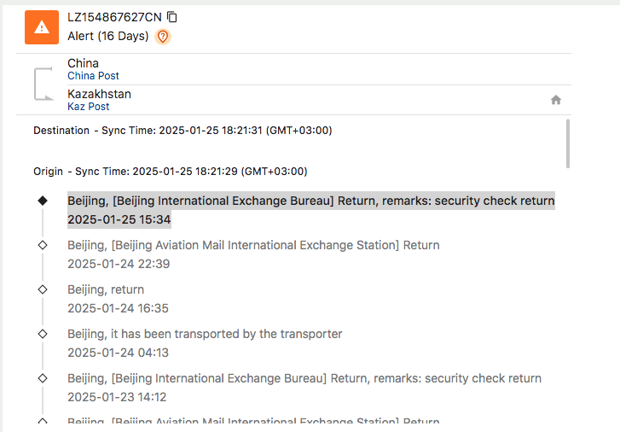
Task: Click the Aviation Mail Exchange Station Return entry
Action: [x=253, y=245]
